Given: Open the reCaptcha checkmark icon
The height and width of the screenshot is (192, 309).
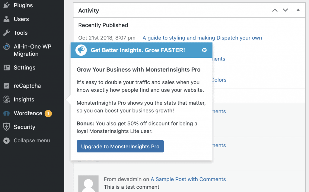Looking at the screenshot, I should pyautogui.click(x=7, y=86).
